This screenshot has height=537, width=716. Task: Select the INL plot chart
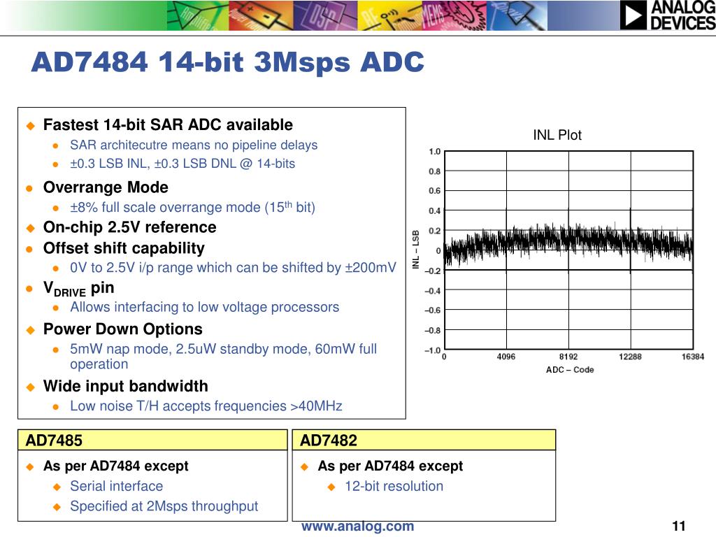pyautogui.click(x=568, y=250)
